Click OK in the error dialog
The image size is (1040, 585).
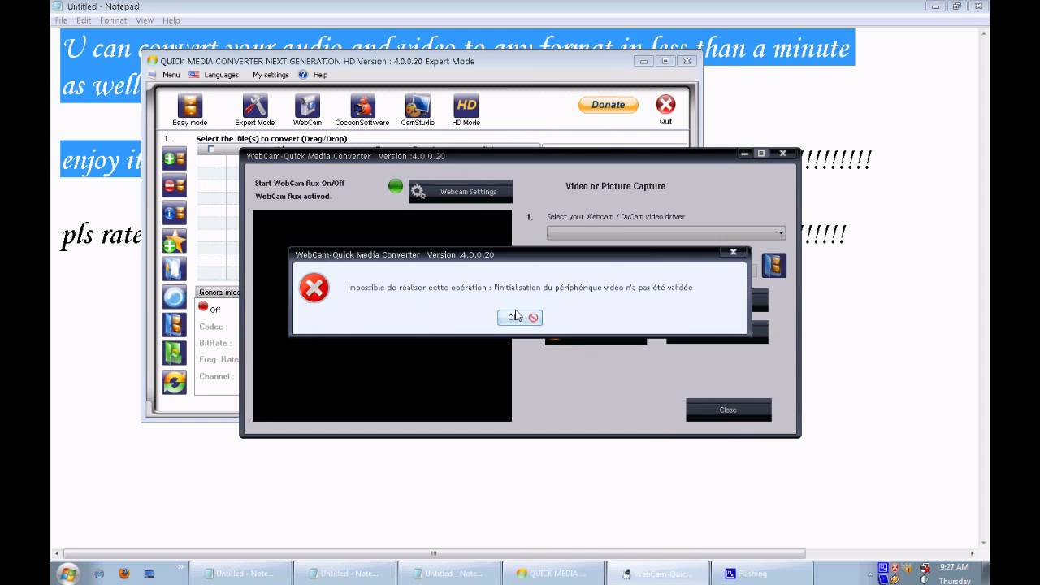520,318
